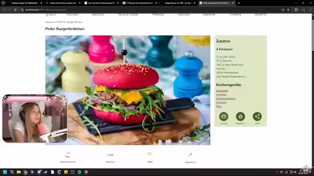314x176 pixels.
Task: Open the browser extensions puzzle icon
Action: click(x=296, y=10)
